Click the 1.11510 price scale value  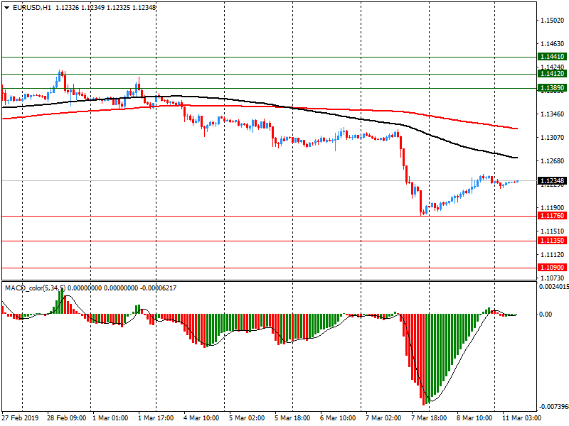(x=553, y=231)
